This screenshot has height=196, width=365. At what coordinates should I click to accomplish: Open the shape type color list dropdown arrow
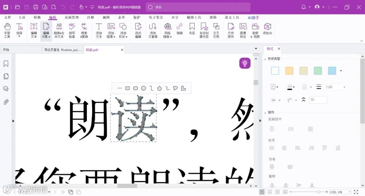(x=341, y=71)
